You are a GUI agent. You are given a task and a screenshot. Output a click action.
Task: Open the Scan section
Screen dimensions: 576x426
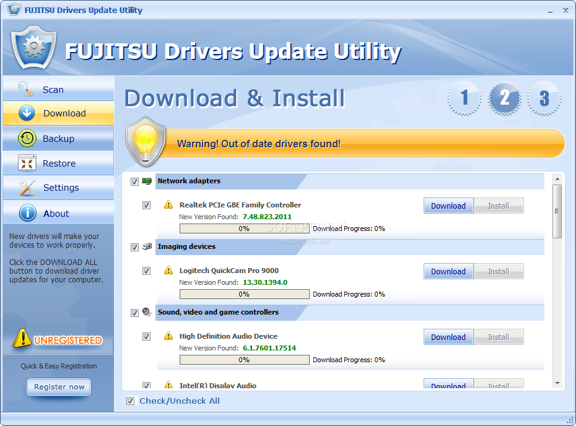pyautogui.click(x=58, y=89)
